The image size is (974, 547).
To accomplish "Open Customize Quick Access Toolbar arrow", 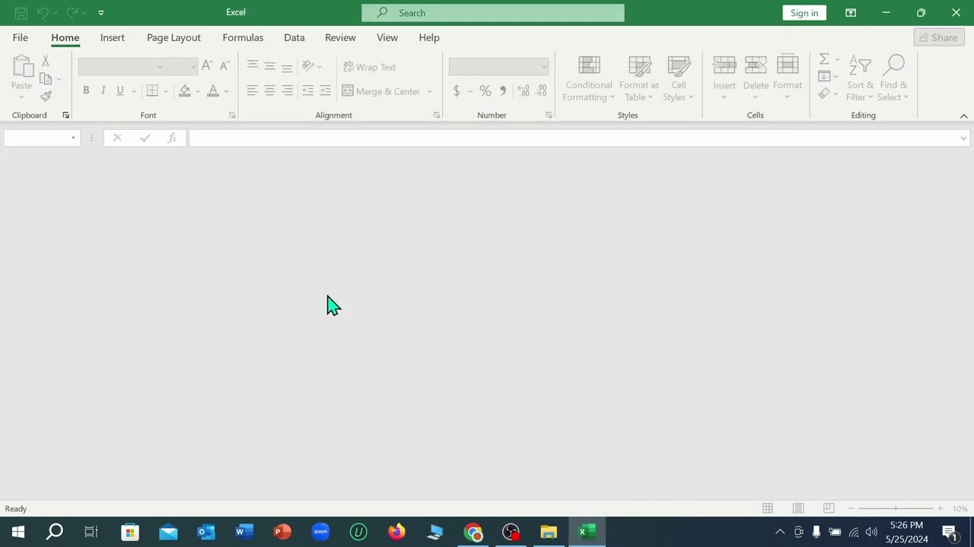I will (101, 13).
